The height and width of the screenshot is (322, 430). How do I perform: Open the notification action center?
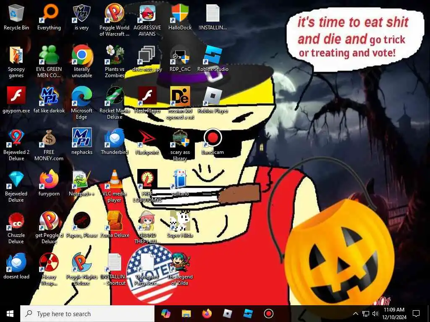click(x=416, y=314)
